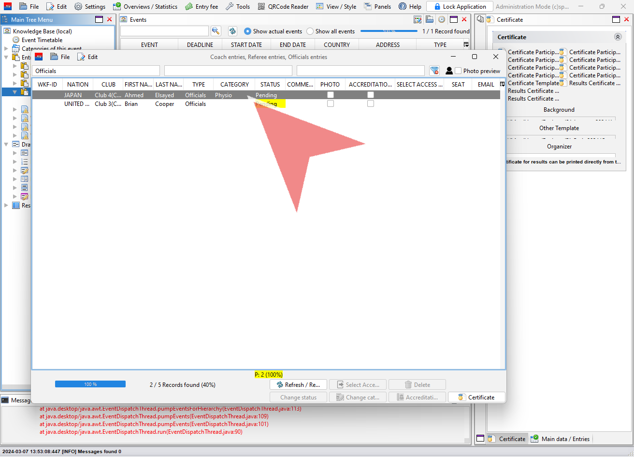Open the Tools menu
The width and height of the screenshot is (634, 457).
[238, 7]
